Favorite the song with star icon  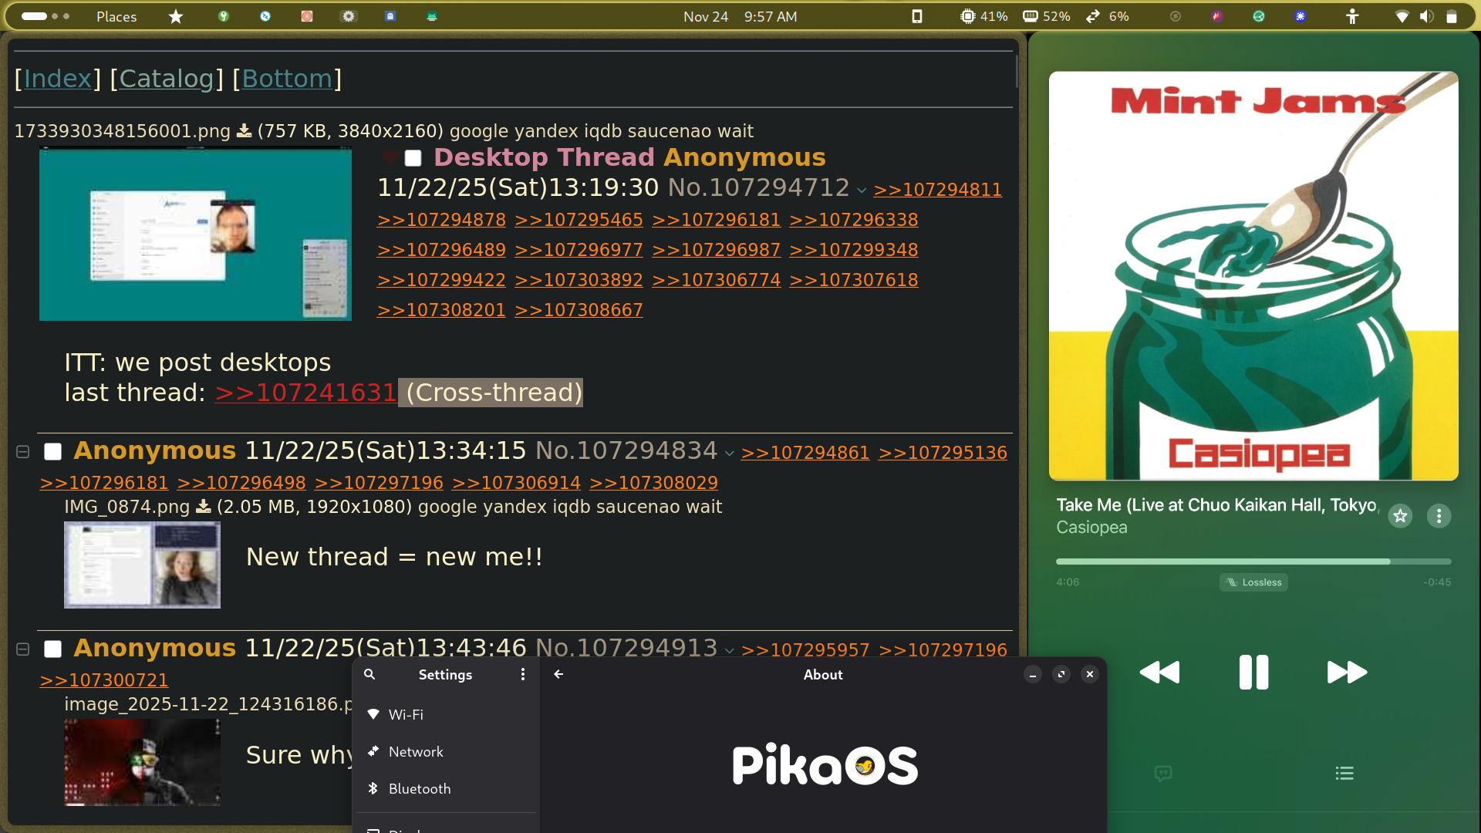[1400, 516]
